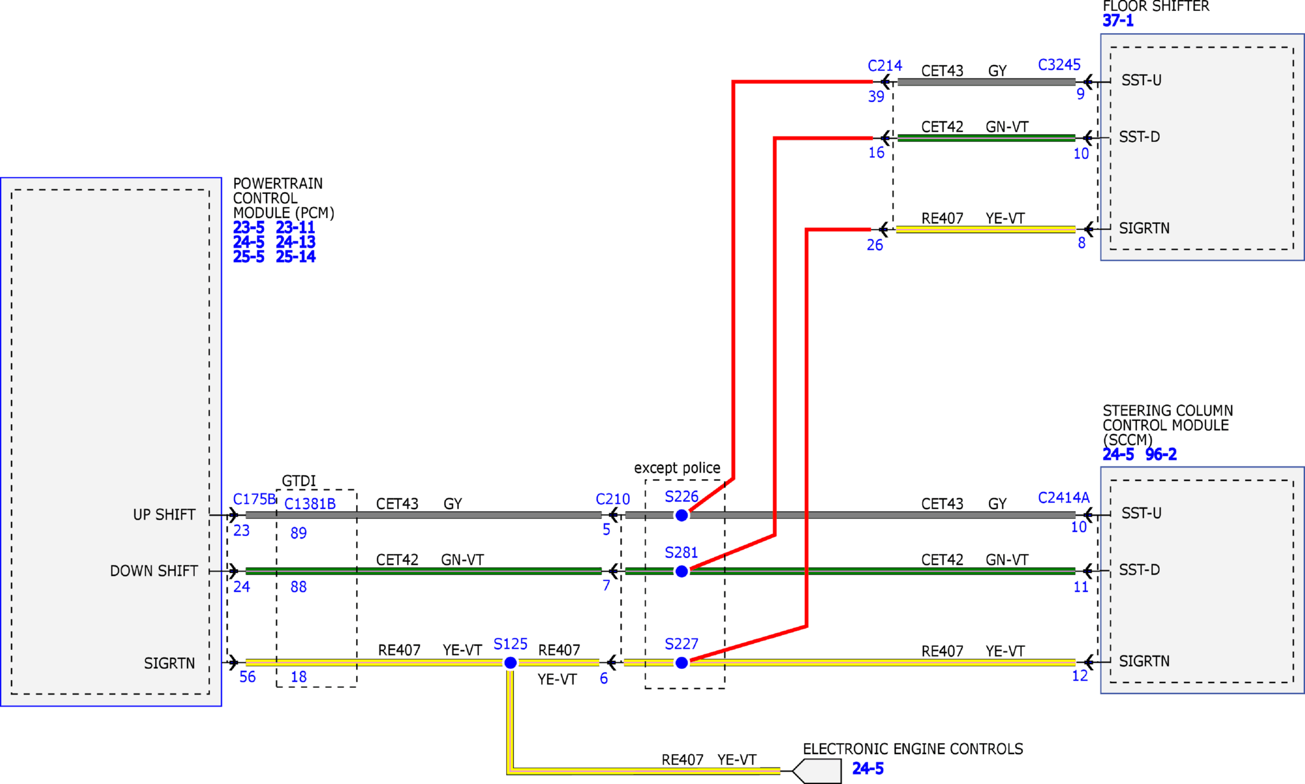
Task: Click the Steering Column Control Module box
Action: point(1202,580)
